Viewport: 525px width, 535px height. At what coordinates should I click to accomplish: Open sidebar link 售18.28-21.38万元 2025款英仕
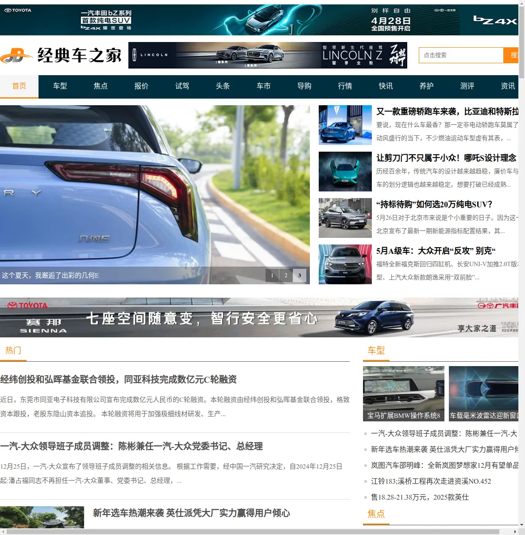coord(420,497)
